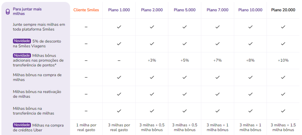Click the +3% bonus value for Plano 2.000
This screenshot has height=135, width=302.
(152, 60)
